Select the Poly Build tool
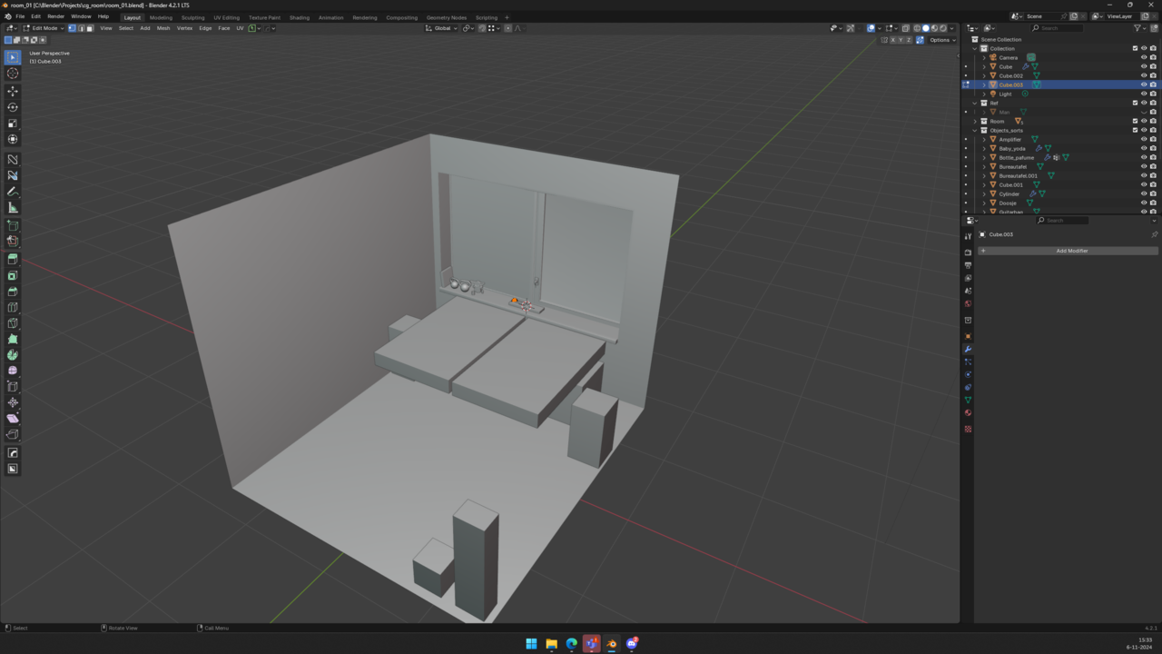The height and width of the screenshot is (654, 1162). pyautogui.click(x=13, y=339)
